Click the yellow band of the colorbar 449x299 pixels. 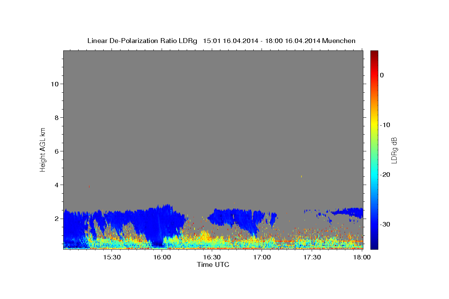[x=374, y=125]
